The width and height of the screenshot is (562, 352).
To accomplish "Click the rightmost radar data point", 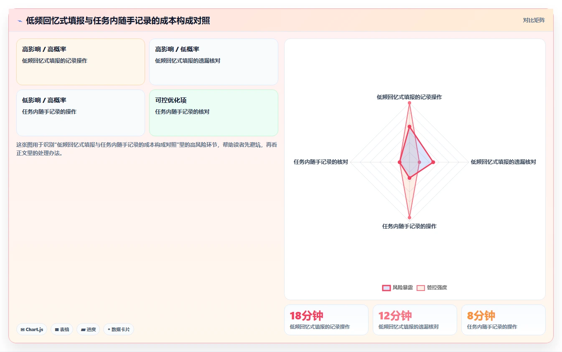I will (x=433, y=162).
